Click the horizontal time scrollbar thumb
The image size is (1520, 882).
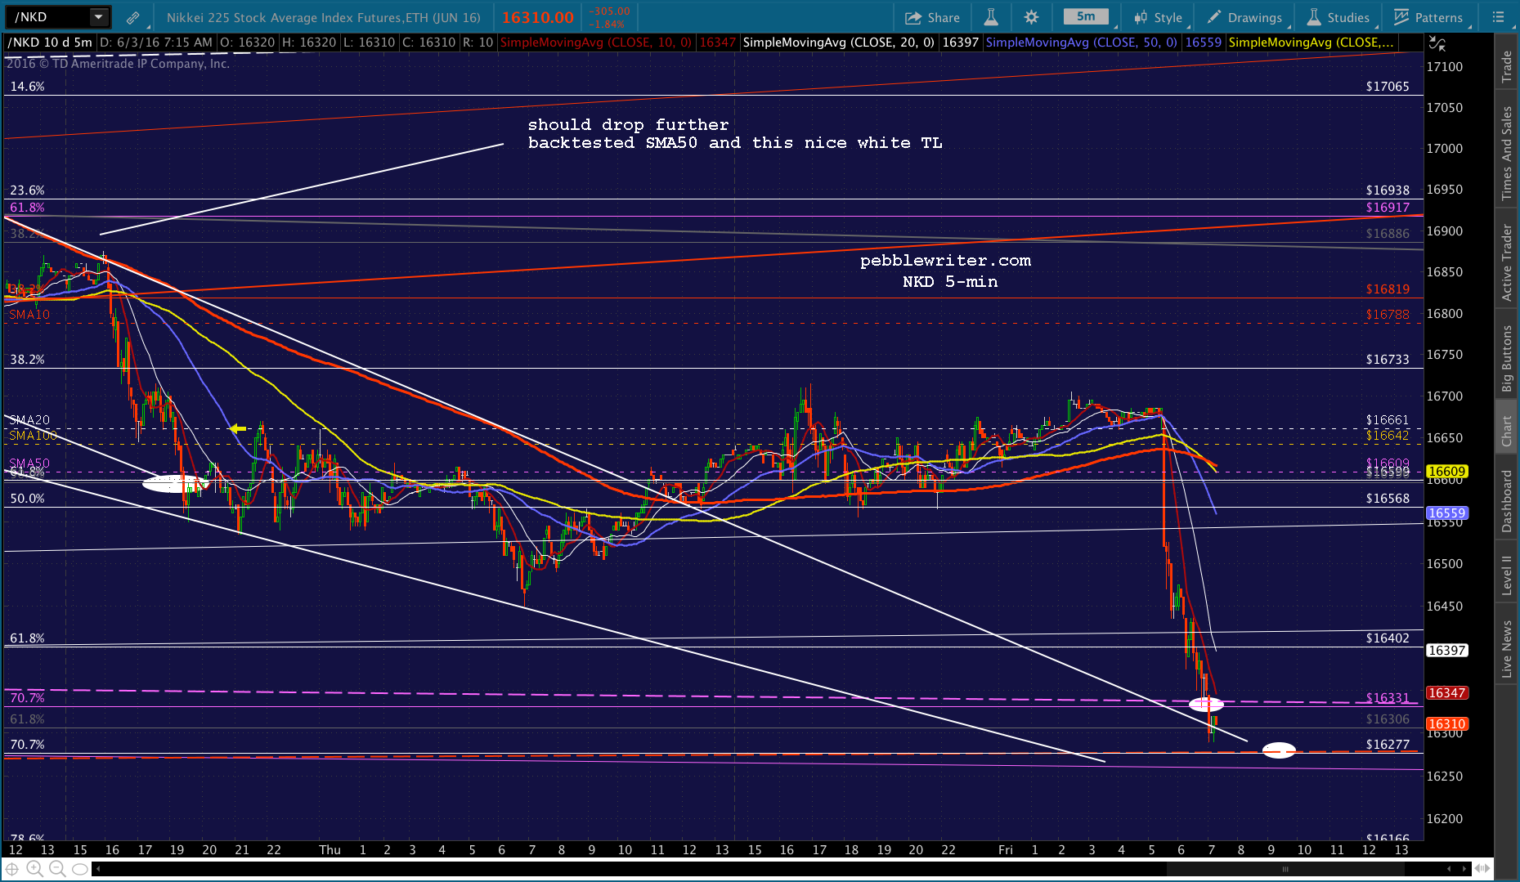[1285, 869]
